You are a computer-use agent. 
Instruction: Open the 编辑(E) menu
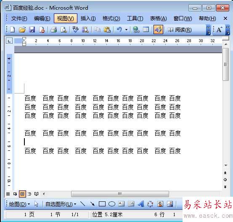pos(42,19)
